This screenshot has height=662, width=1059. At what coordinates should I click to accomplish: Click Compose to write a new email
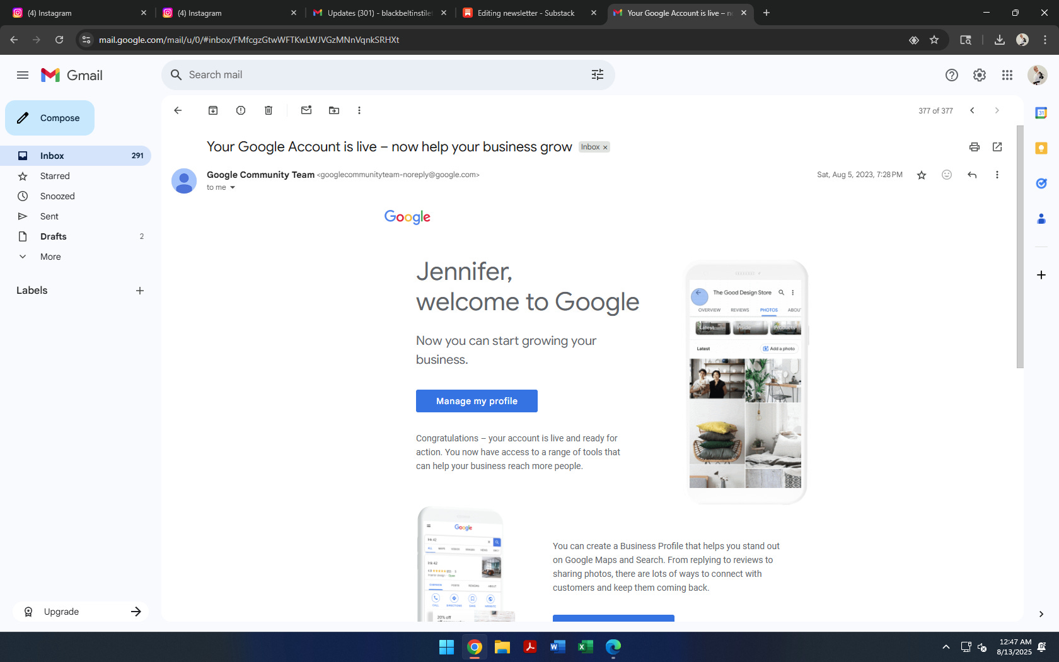coord(50,118)
